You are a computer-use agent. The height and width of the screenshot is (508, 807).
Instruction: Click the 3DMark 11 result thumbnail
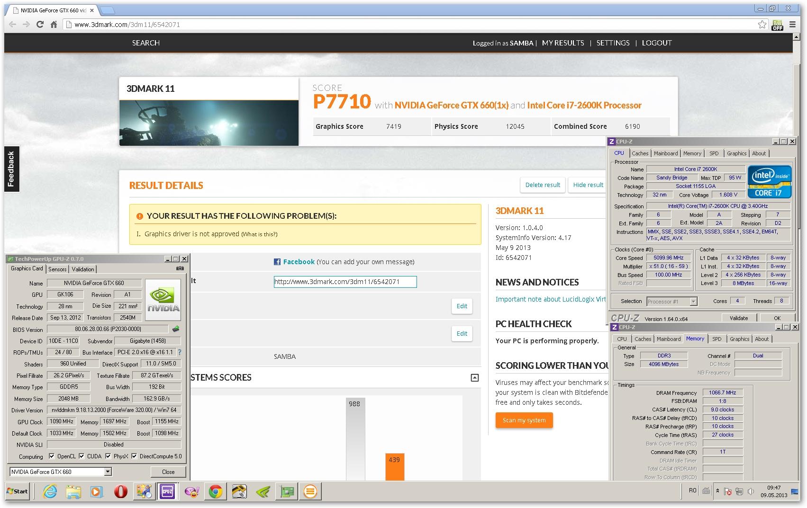point(209,123)
